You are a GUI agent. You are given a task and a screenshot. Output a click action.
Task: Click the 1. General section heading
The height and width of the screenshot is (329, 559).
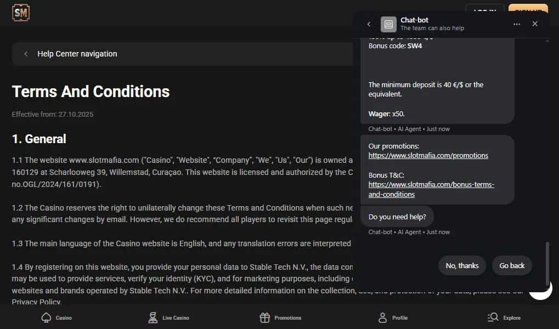(x=39, y=139)
